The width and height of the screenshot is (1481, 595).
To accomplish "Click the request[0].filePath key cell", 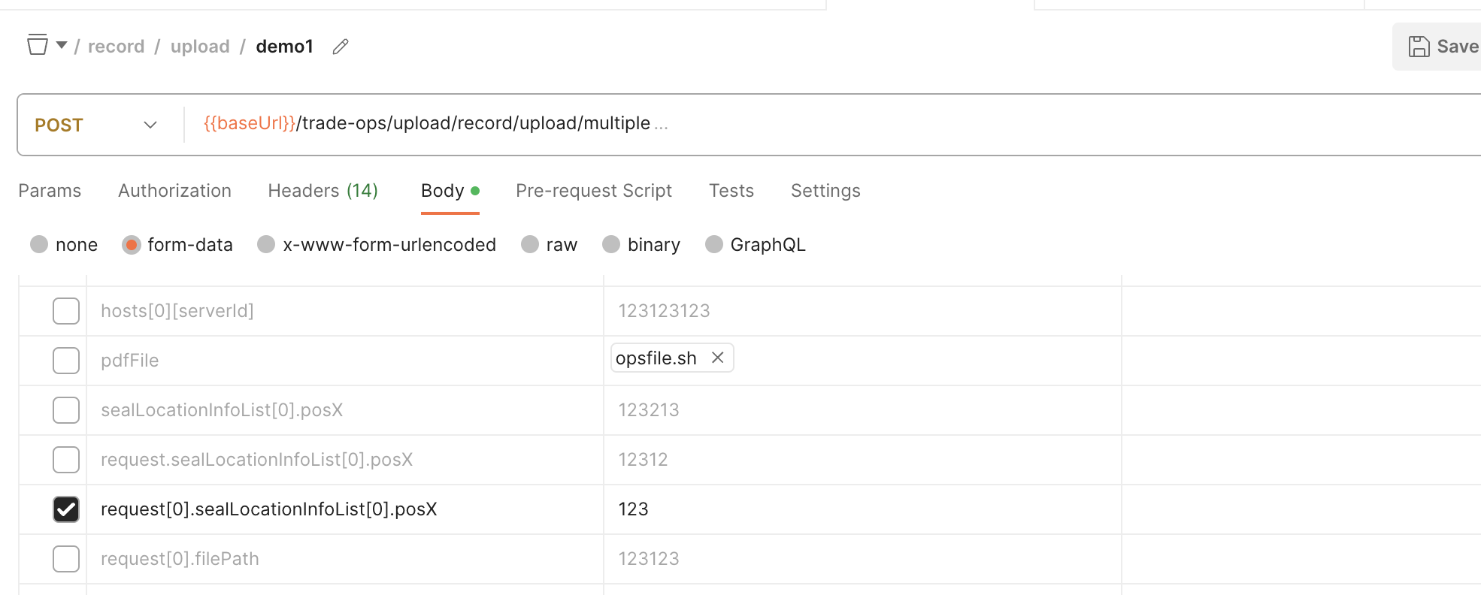I will tap(345, 559).
